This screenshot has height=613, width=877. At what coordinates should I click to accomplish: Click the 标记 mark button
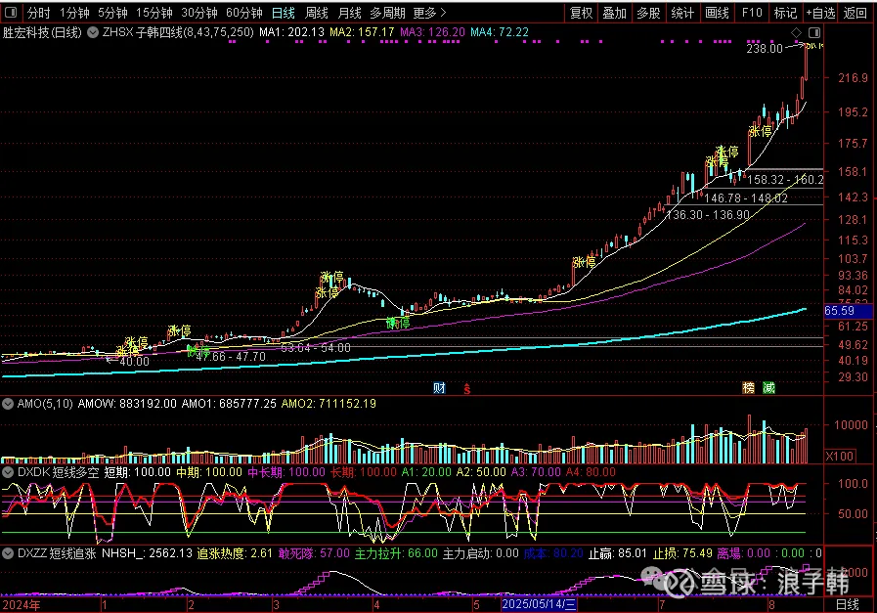point(785,13)
